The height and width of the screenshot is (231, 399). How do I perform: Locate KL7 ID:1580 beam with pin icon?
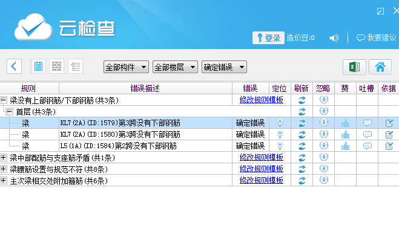(280, 134)
